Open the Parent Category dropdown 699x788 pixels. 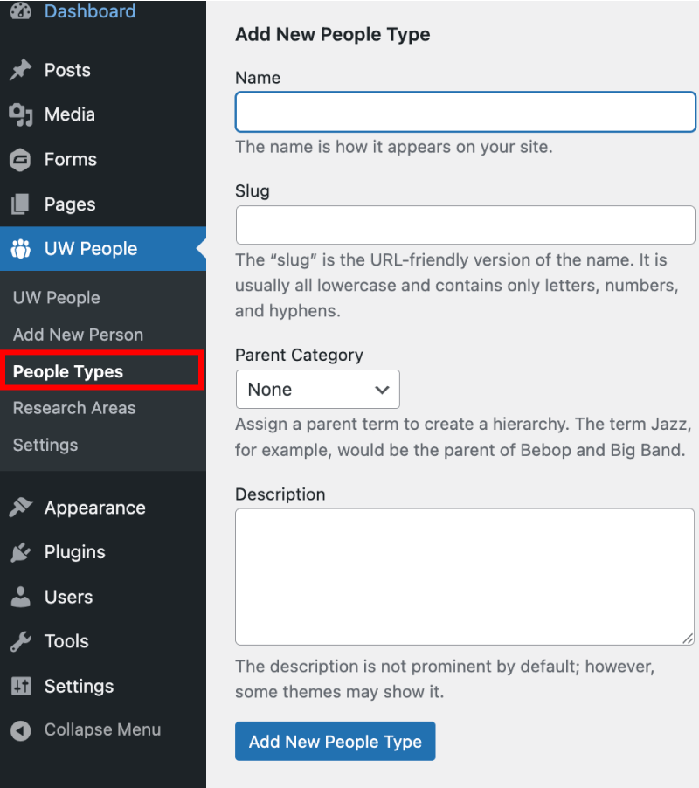click(317, 390)
